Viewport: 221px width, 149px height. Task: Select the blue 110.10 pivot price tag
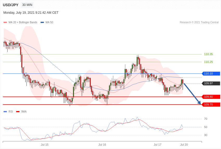click(211, 73)
